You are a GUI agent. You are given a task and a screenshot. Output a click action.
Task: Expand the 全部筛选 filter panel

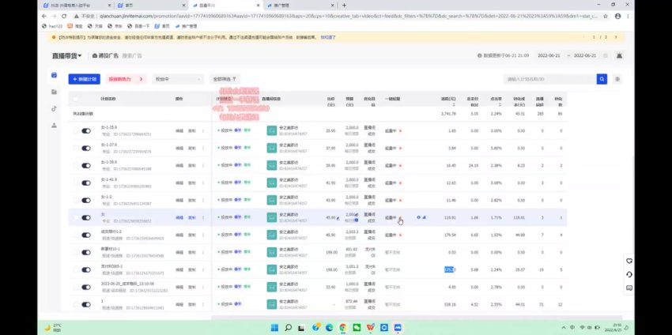225,79
